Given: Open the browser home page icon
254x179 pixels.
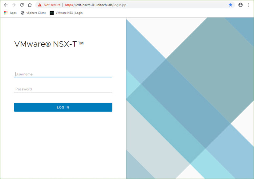Looking at the screenshot, I should point(30,5).
